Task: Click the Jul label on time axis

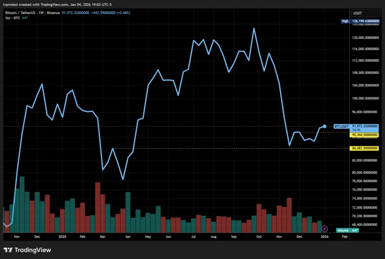Action: point(194,237)
